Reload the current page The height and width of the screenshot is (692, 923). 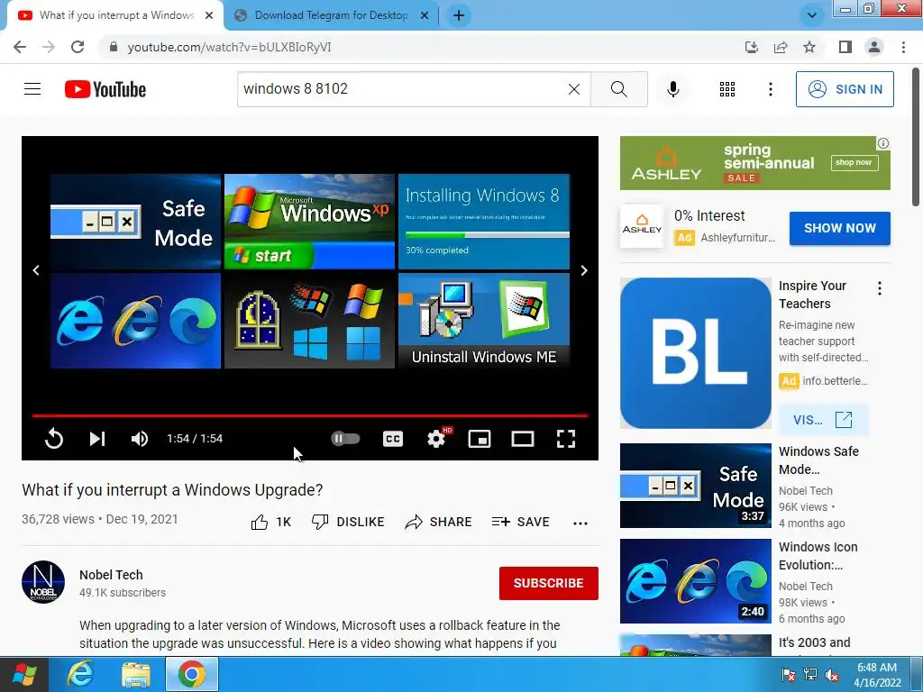[x=78, y=47]
